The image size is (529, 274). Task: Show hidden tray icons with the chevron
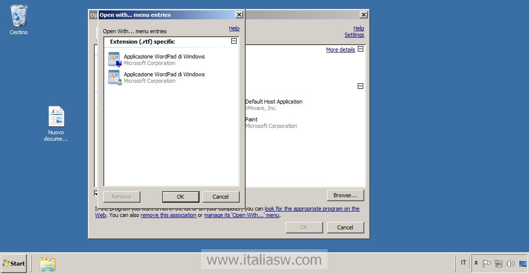pos(476,263)
